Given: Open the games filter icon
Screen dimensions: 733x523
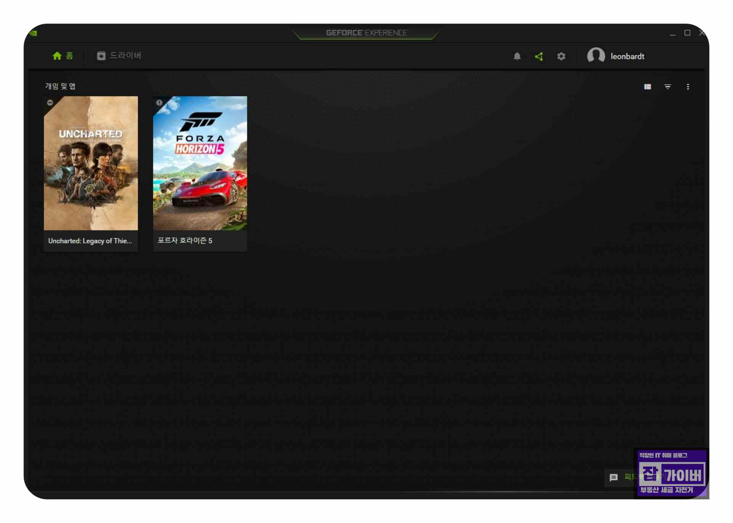Looking at the screenshot, I should (x=667, y=87).
